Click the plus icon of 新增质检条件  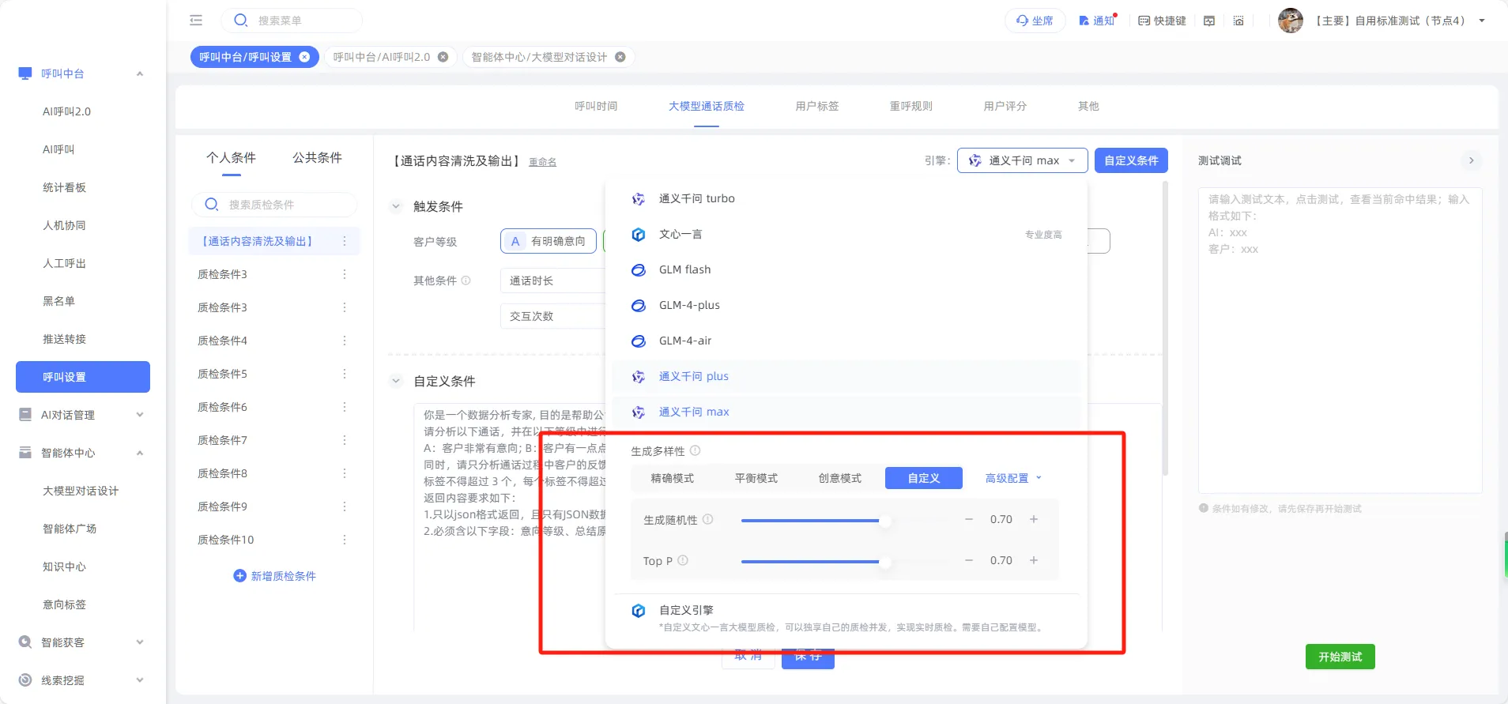pos(240,576)
